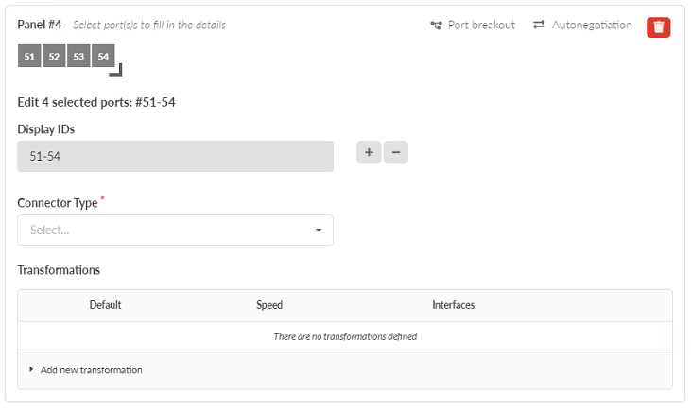The width and height of the screenshot is (691, 410).
Task: Click the Connector Type dropdown arrow
Action: 319,231
